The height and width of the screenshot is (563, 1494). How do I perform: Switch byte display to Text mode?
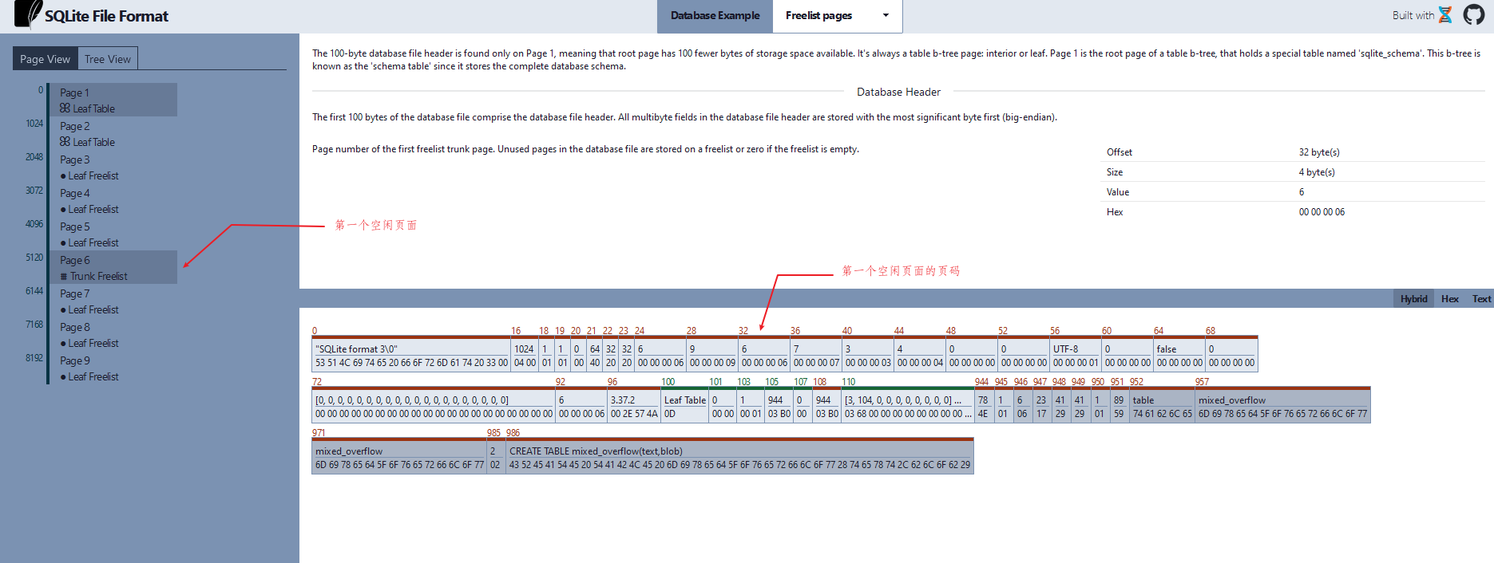pos(1481,299)
